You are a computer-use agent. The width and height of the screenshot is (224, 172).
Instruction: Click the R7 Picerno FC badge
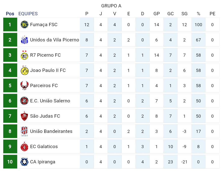[x=25, y=55]
